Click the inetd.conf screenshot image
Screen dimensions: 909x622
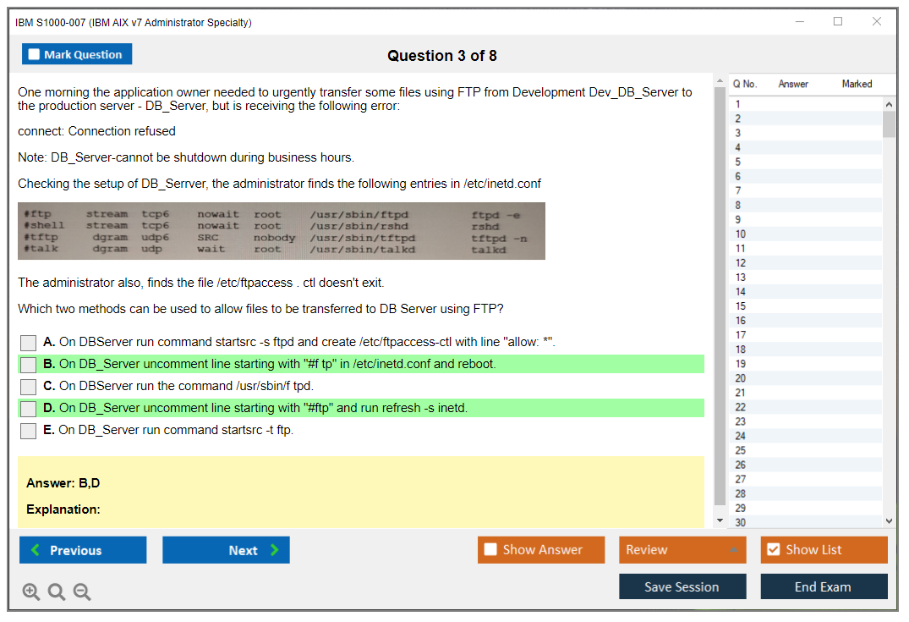(282, 231)
